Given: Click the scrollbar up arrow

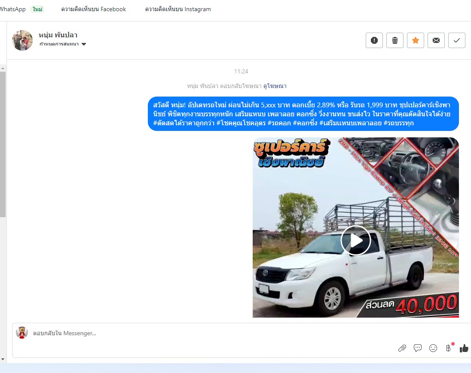Looking at the screenshot, I should (x=3, y=68).
